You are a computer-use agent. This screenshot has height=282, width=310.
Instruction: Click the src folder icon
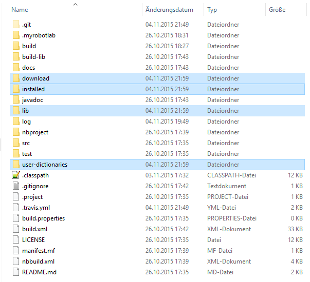click(x=16, y=143)
